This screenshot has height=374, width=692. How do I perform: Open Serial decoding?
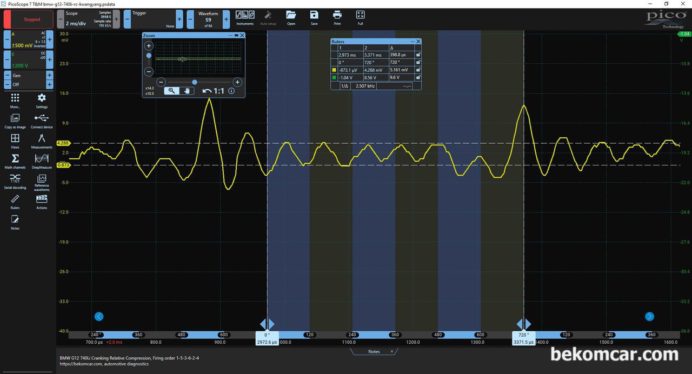point(15,181)
